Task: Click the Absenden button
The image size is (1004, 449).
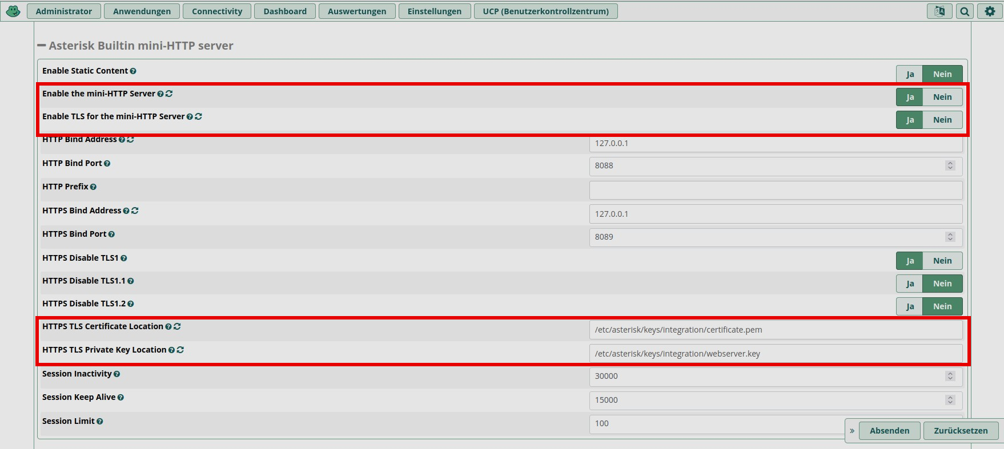Action: (x=889, y=431)
